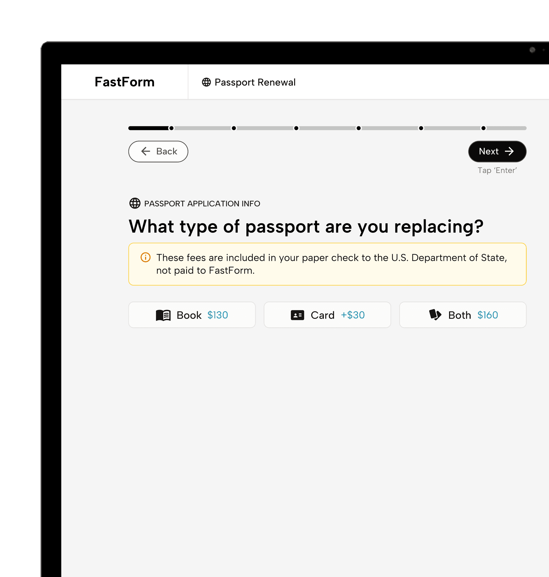
Task: Advance to the next form step
Action: (497, 152)
